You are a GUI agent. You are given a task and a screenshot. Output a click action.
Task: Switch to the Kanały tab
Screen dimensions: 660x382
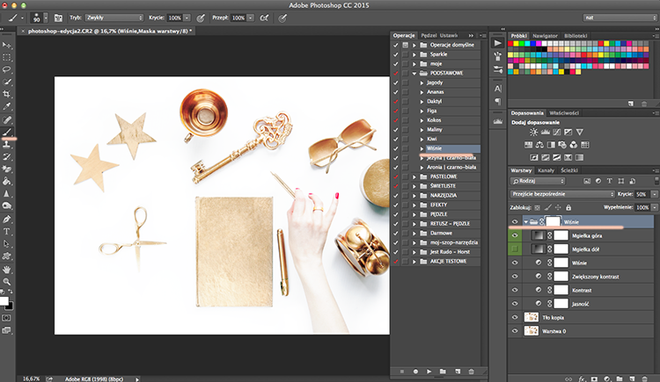pos(546,170)
